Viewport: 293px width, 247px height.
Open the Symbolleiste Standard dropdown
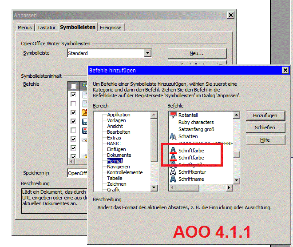[148, 53]
